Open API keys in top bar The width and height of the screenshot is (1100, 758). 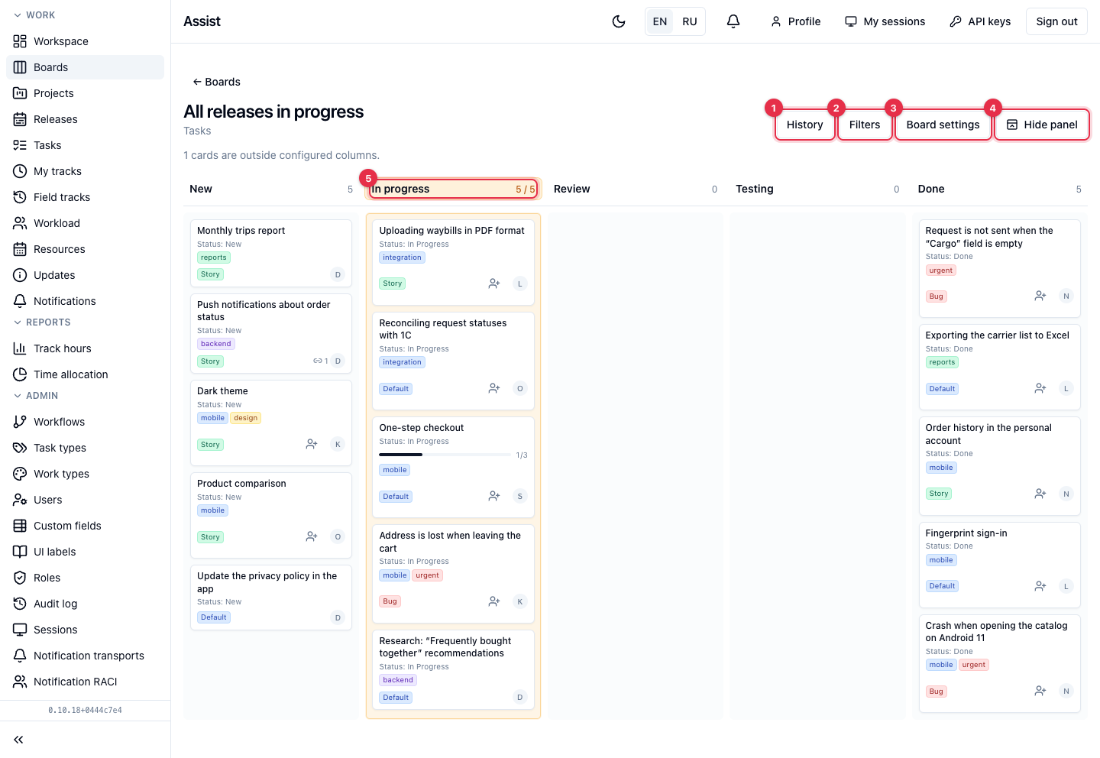pos(980,21)
